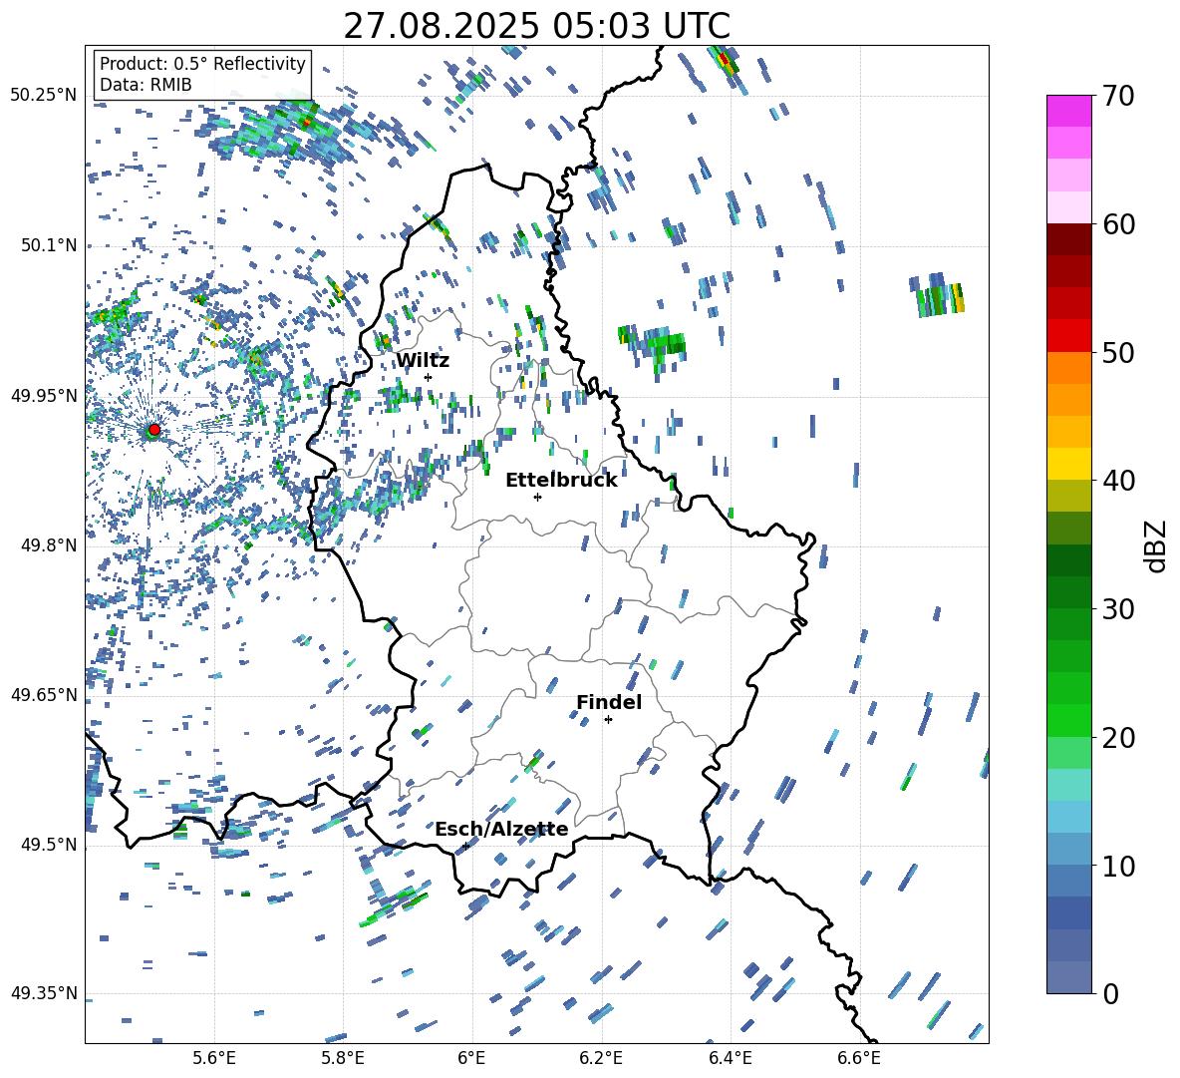The width and height of the screenshot is (1180, 1078).
Task: Click the Wiltz city label
Action: [423, 360]
